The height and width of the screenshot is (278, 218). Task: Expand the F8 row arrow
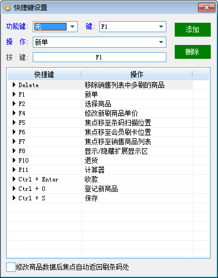click(14, 151)
